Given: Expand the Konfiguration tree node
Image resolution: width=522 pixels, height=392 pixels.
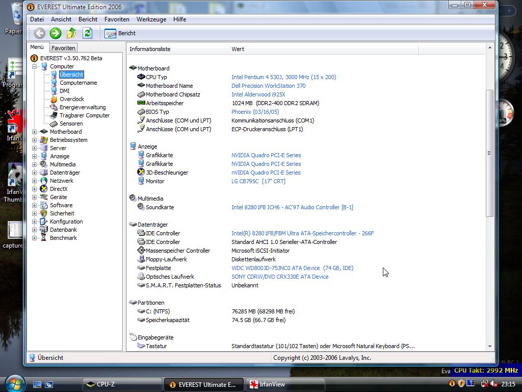Looking at the screenshot, I should point(34,222).
